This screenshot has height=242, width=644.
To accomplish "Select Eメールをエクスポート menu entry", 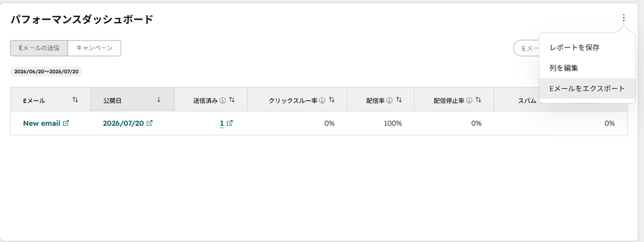I will point(587,89).
